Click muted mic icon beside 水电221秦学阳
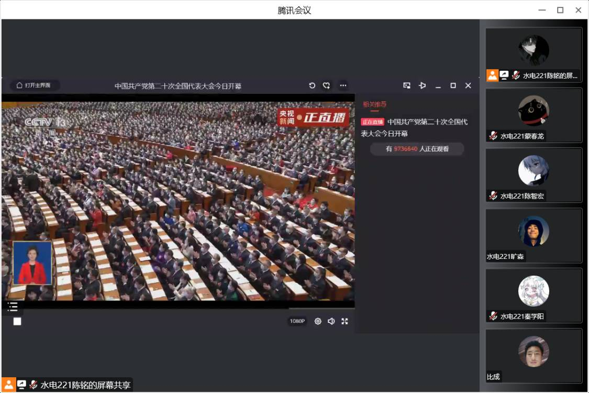589x393 pixels. pos(493,316)
